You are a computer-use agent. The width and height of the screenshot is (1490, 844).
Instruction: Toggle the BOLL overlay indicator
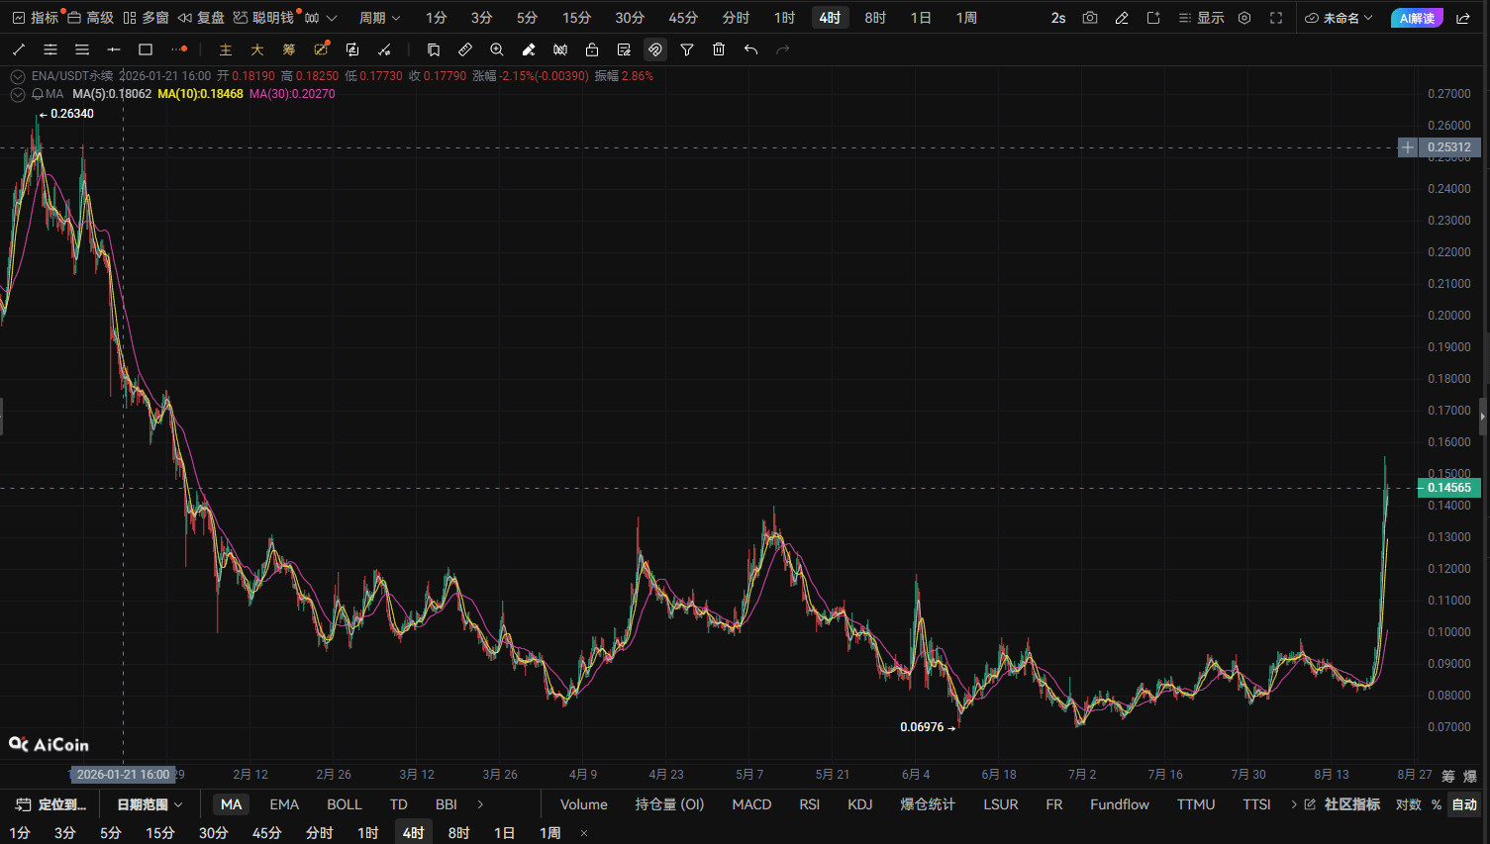coord(345,804)
